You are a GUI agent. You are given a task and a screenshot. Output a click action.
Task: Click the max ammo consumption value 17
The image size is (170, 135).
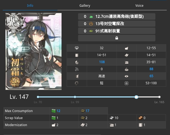(88, 111)
